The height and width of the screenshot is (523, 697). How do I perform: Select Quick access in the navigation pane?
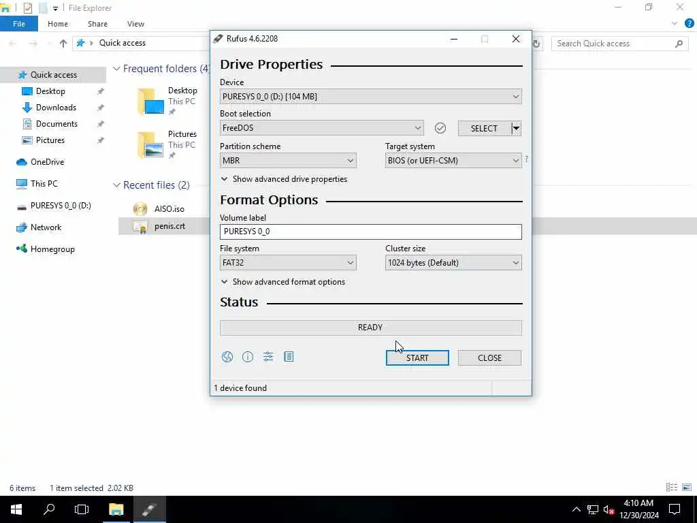tap(53, 75)
